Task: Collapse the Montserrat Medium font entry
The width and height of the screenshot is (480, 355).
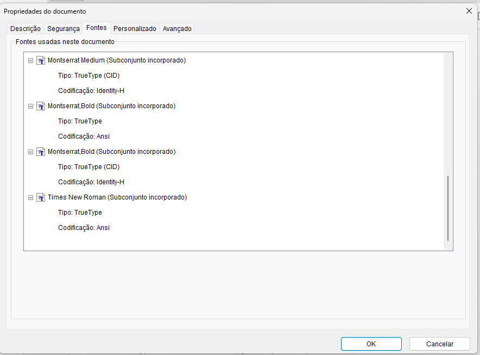Action: point(30,61)
